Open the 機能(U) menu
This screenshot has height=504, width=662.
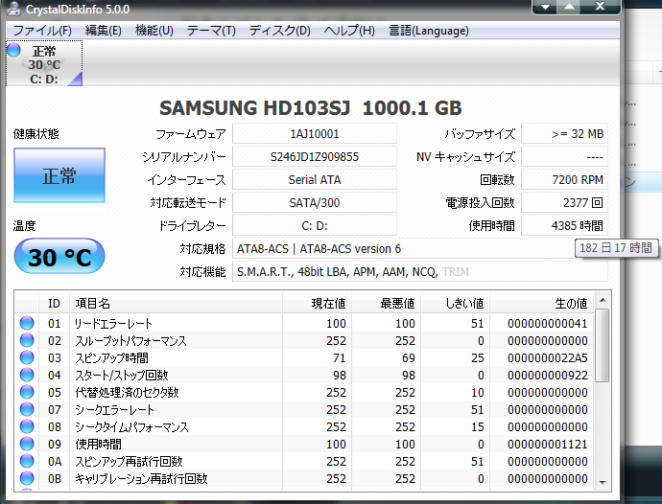point(154,31)
